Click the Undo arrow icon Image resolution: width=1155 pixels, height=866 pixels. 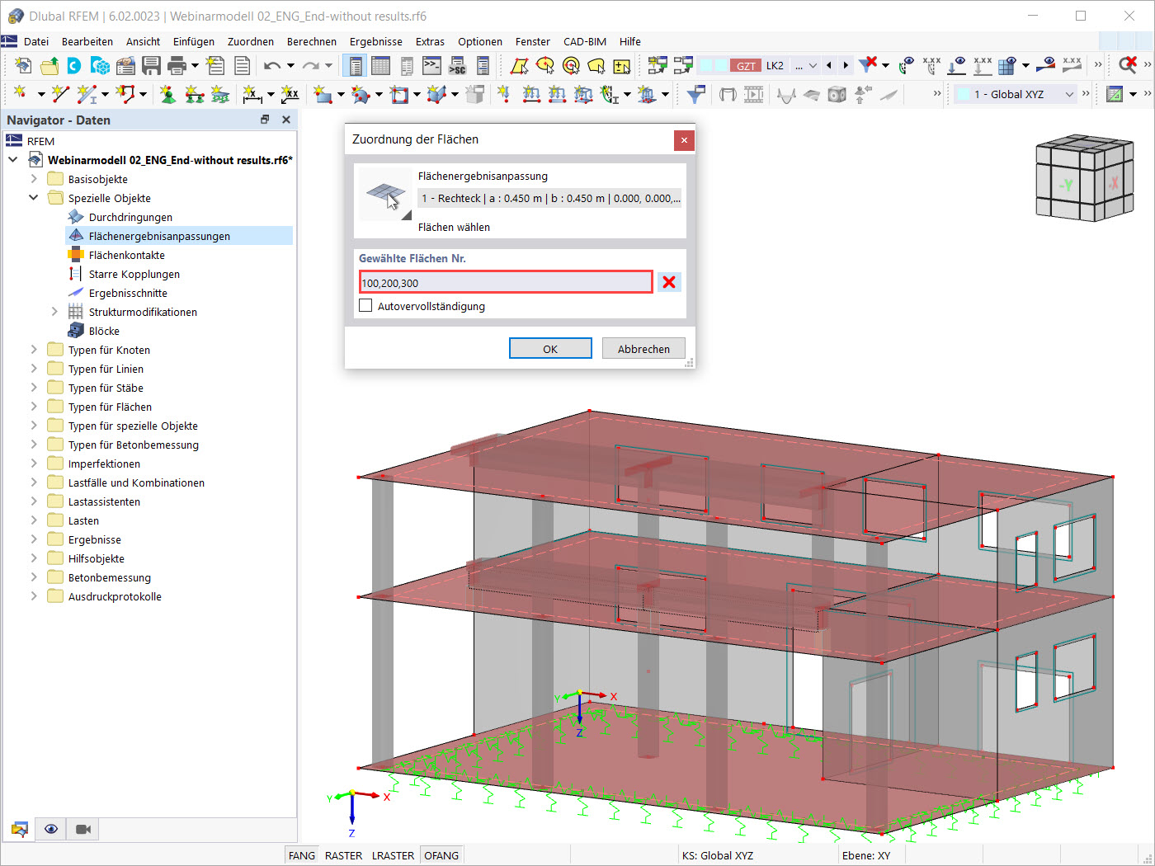(272, 66)
